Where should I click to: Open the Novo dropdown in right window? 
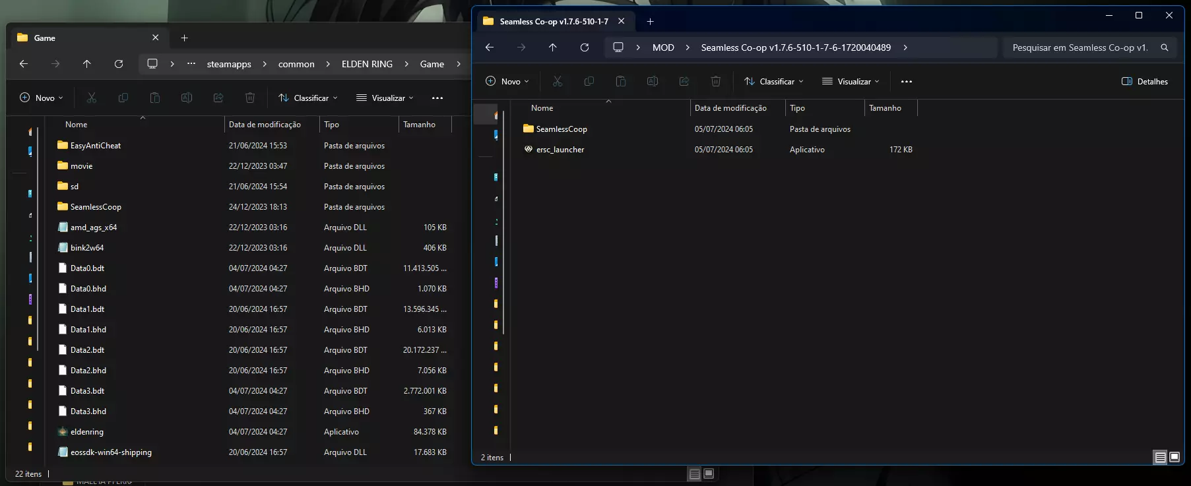(507, 82)
